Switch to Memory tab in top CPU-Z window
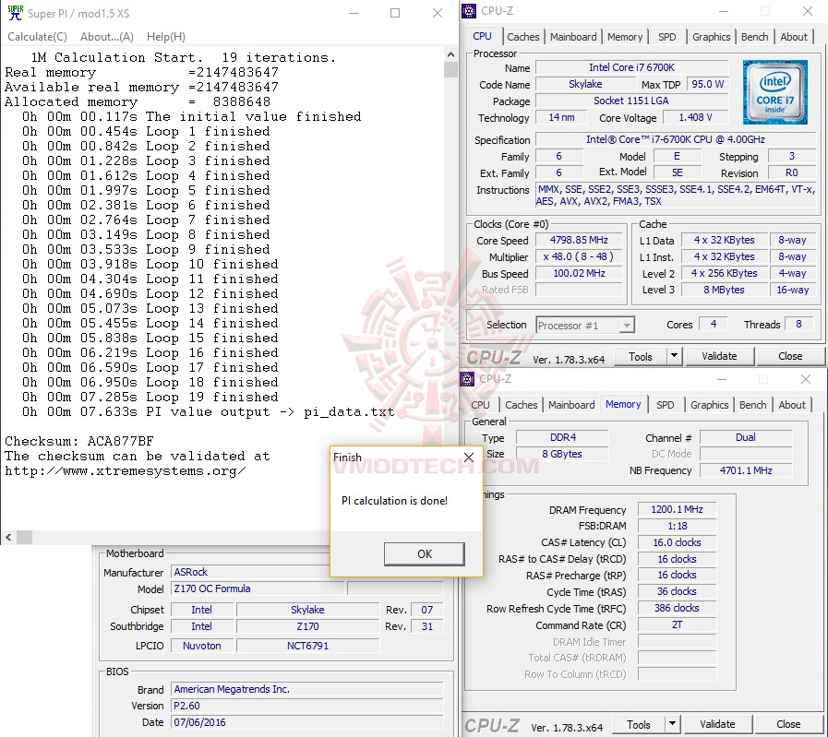Image resolution: width=828 pixels, height=737 pixels. click(x=625, y=36)
